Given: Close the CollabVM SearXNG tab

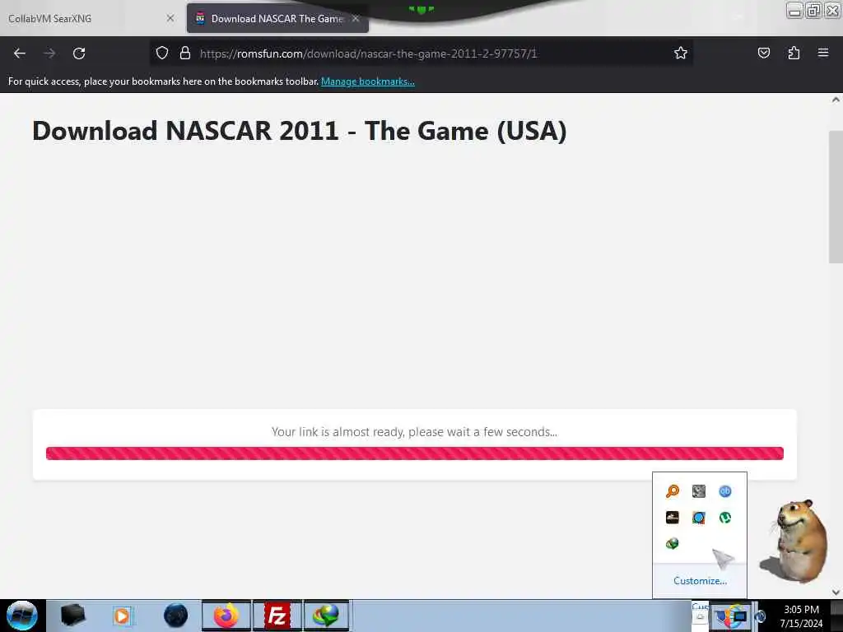Looking at the screenshot, I should [x=170, y=18].
